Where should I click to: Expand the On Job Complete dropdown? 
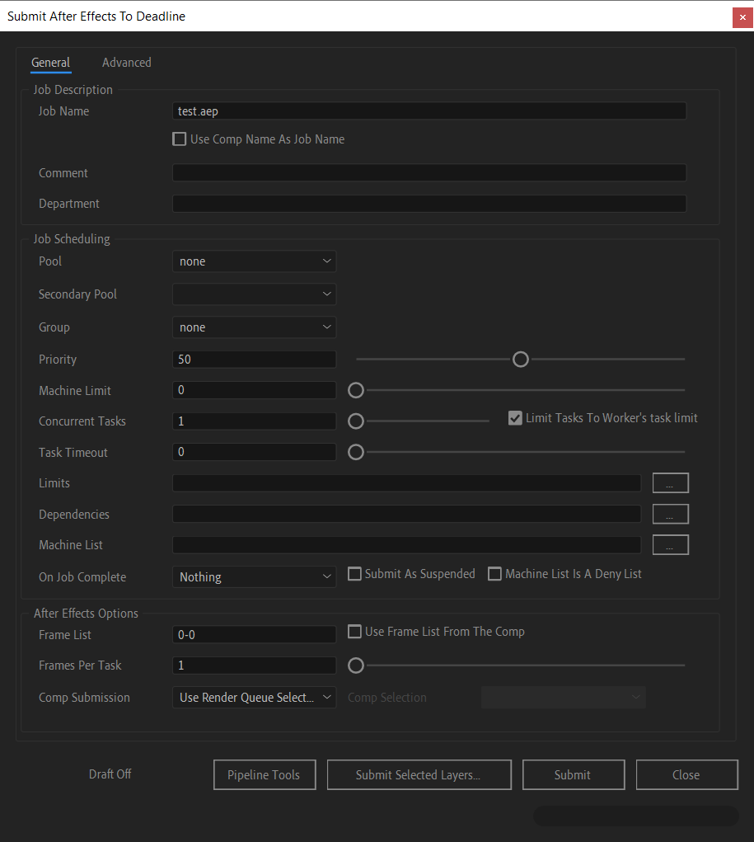coord(254,577)
